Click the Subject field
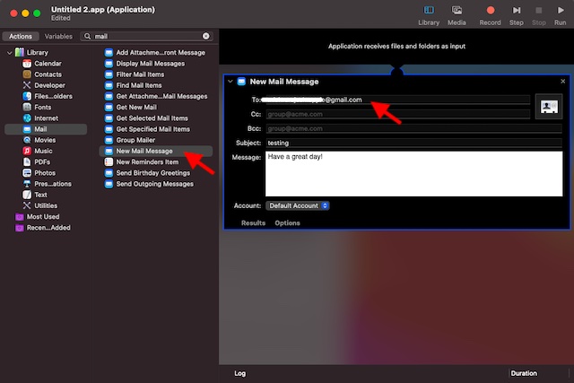The height and width of the screenshot is (383, 574). [x=413, y=143]
